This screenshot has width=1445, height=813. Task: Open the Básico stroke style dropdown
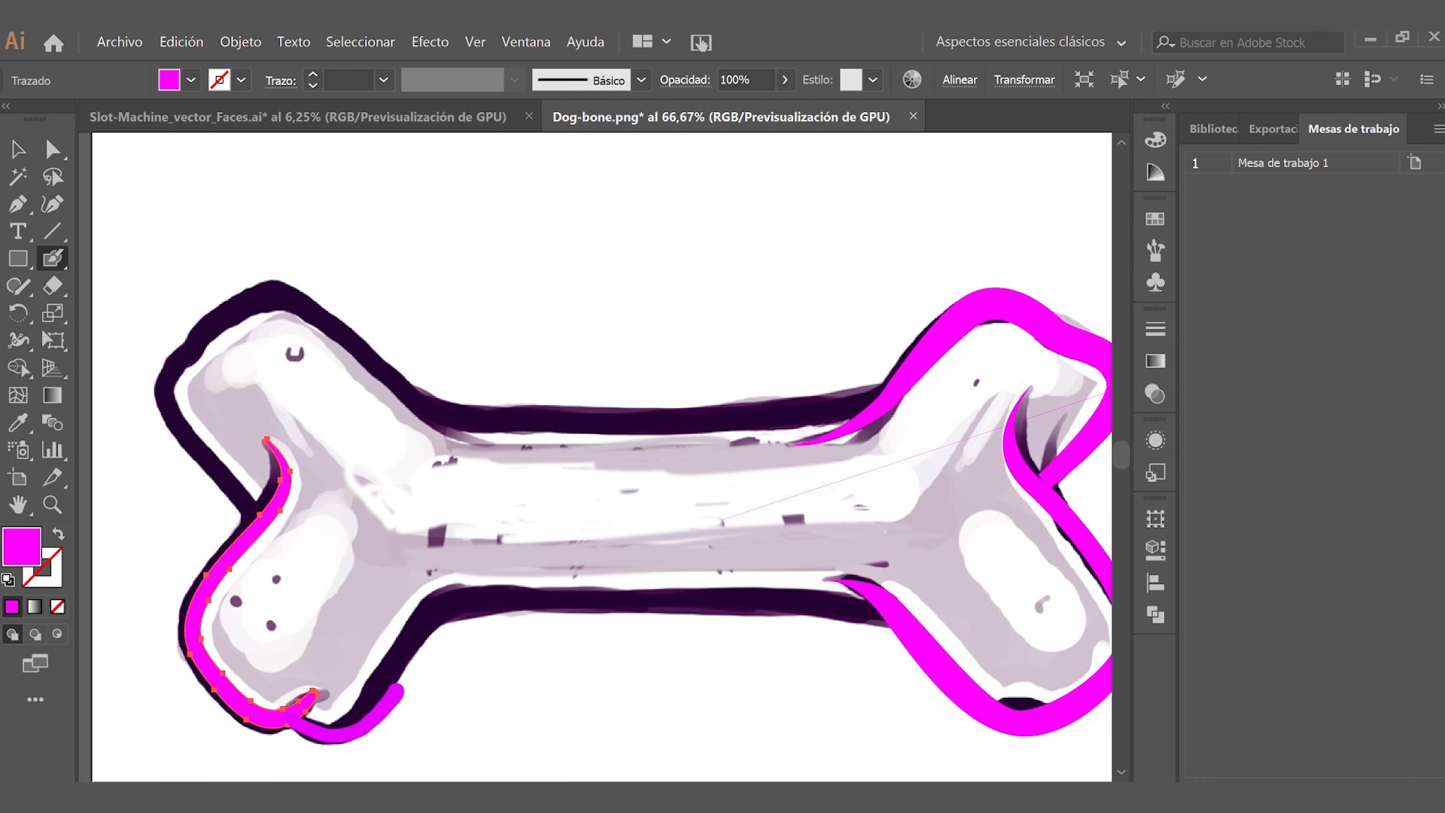point(641,80)
